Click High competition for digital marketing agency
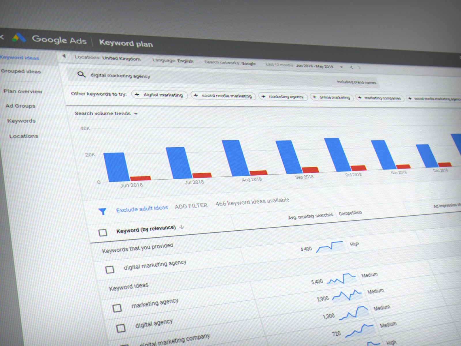Screen dimensions: 461x346 [x=354, y=244]
